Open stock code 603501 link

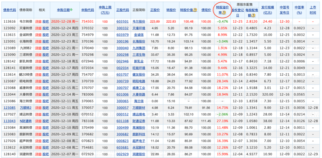[x=123, y=21]
